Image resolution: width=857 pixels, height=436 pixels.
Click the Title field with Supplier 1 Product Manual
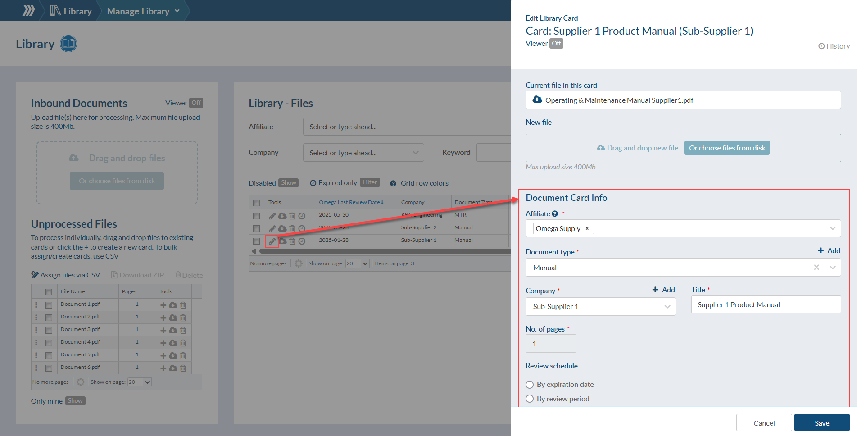[x=766, y=305]
